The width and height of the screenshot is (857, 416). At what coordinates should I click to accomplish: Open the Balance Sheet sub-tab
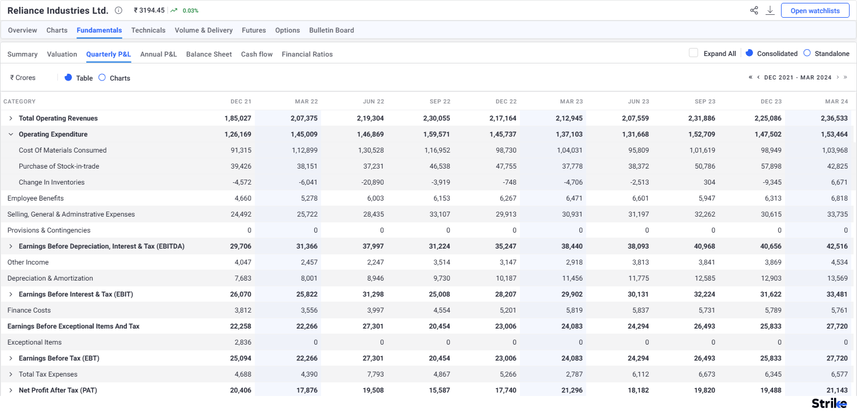tap(209, 54)
